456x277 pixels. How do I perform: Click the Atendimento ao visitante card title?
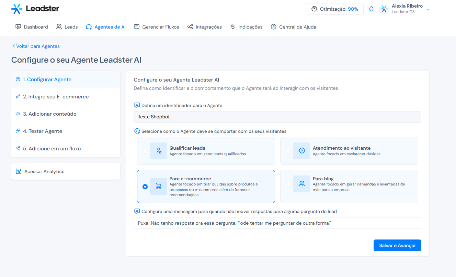point(341,148)
